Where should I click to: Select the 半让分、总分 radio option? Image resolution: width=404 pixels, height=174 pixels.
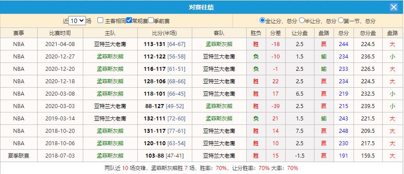(x=302, y=20)
